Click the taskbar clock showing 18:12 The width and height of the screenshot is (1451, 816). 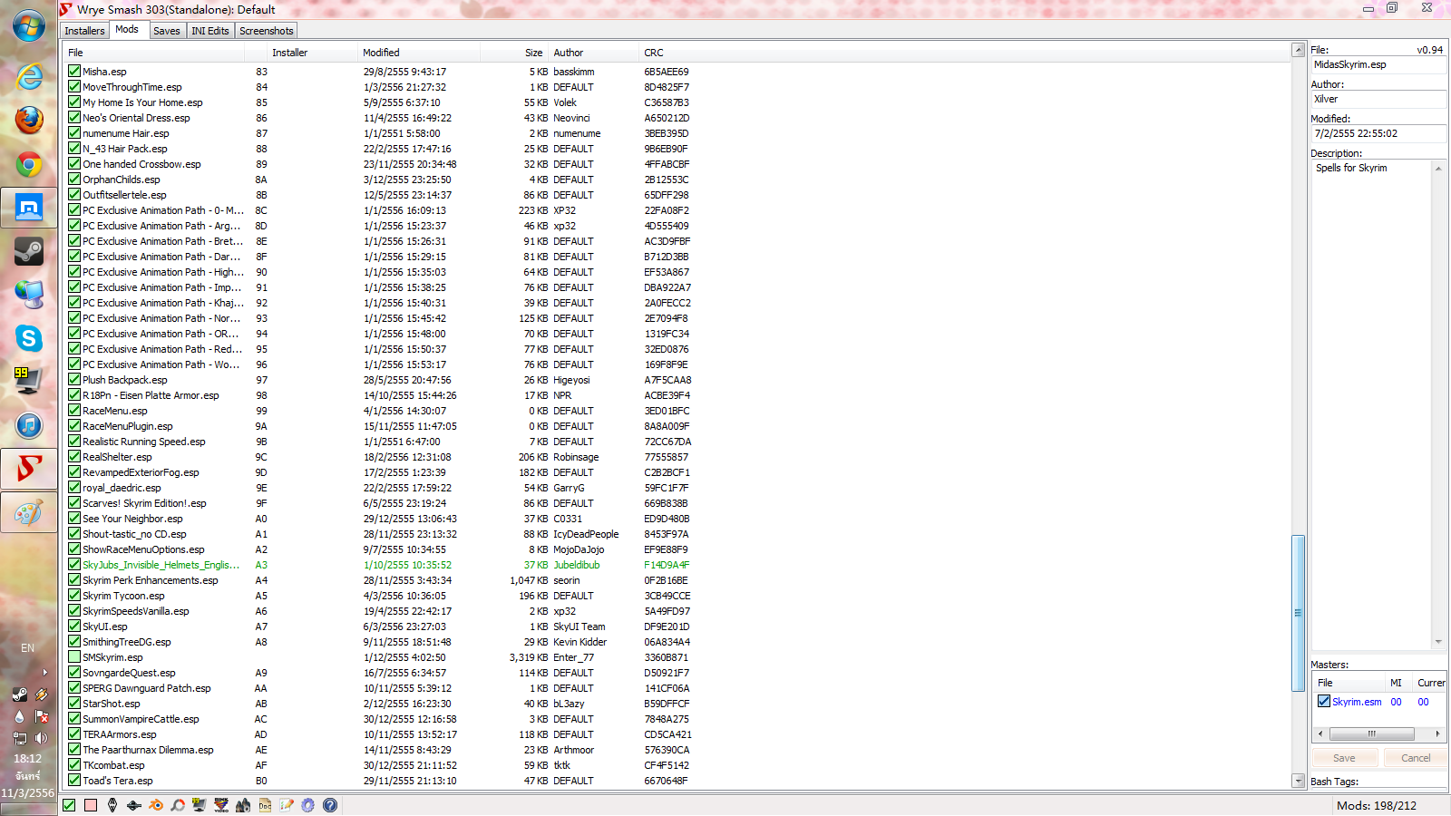click(x=28, y=759)
